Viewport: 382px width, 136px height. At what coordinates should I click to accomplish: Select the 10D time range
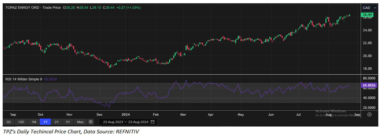pos(21,122)
